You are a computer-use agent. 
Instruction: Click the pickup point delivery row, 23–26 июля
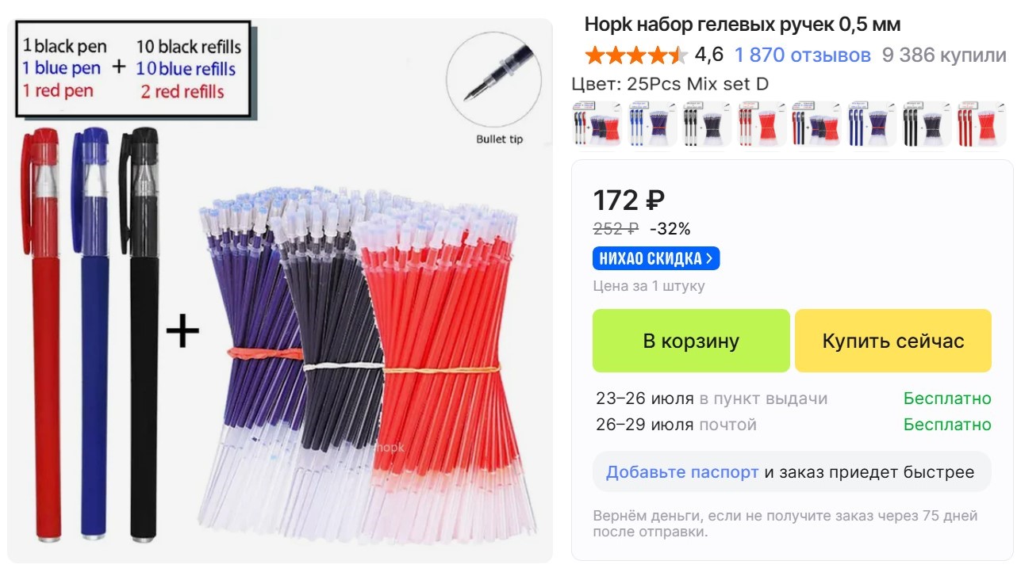(x=793, y=399)
